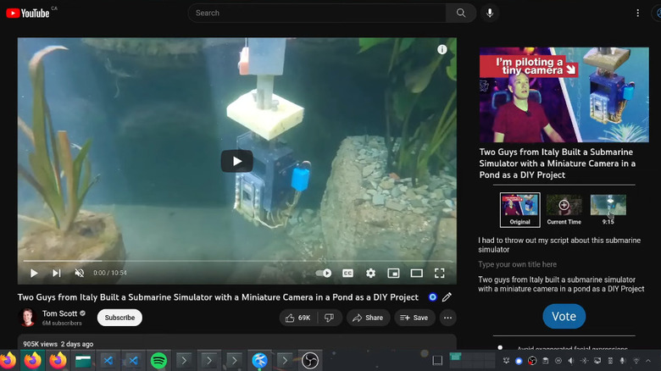Open the video settings gear
Viewport: 661px width, 371px height.
370,273
